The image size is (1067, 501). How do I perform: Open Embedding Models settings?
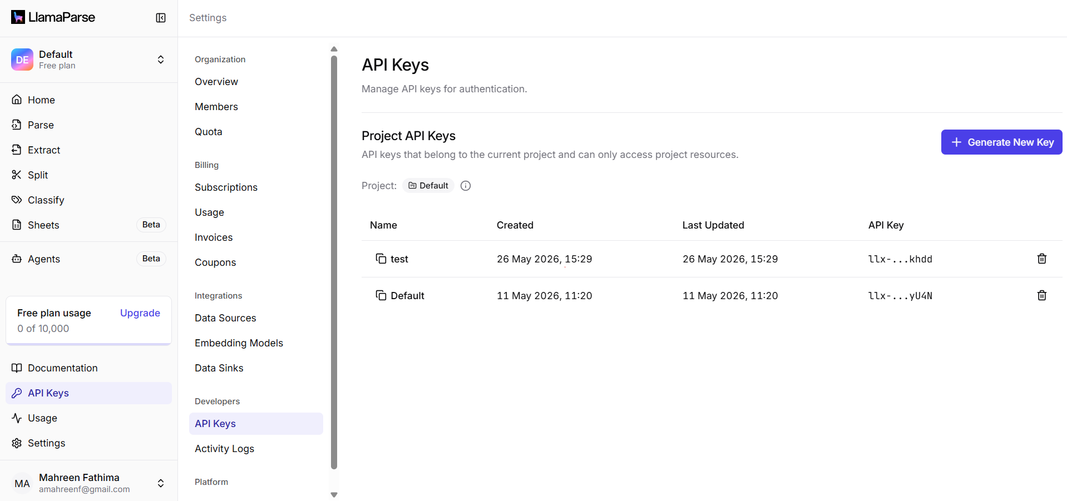(x=239, y=343)
